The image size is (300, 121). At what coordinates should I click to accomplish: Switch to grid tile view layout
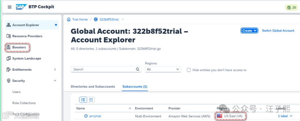[91, 100]
